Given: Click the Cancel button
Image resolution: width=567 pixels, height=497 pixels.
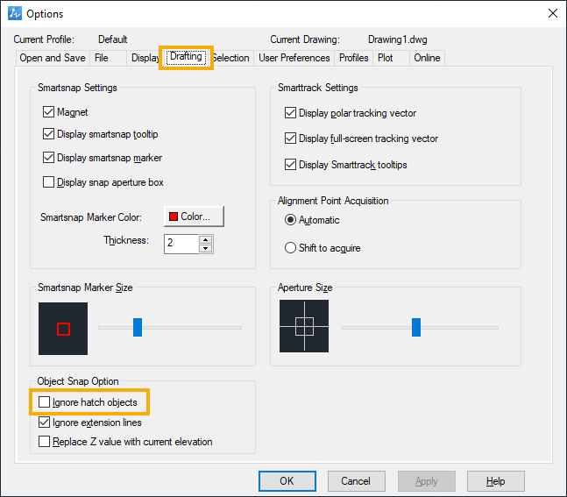Looking at the screenshot, I should [356, 481].
